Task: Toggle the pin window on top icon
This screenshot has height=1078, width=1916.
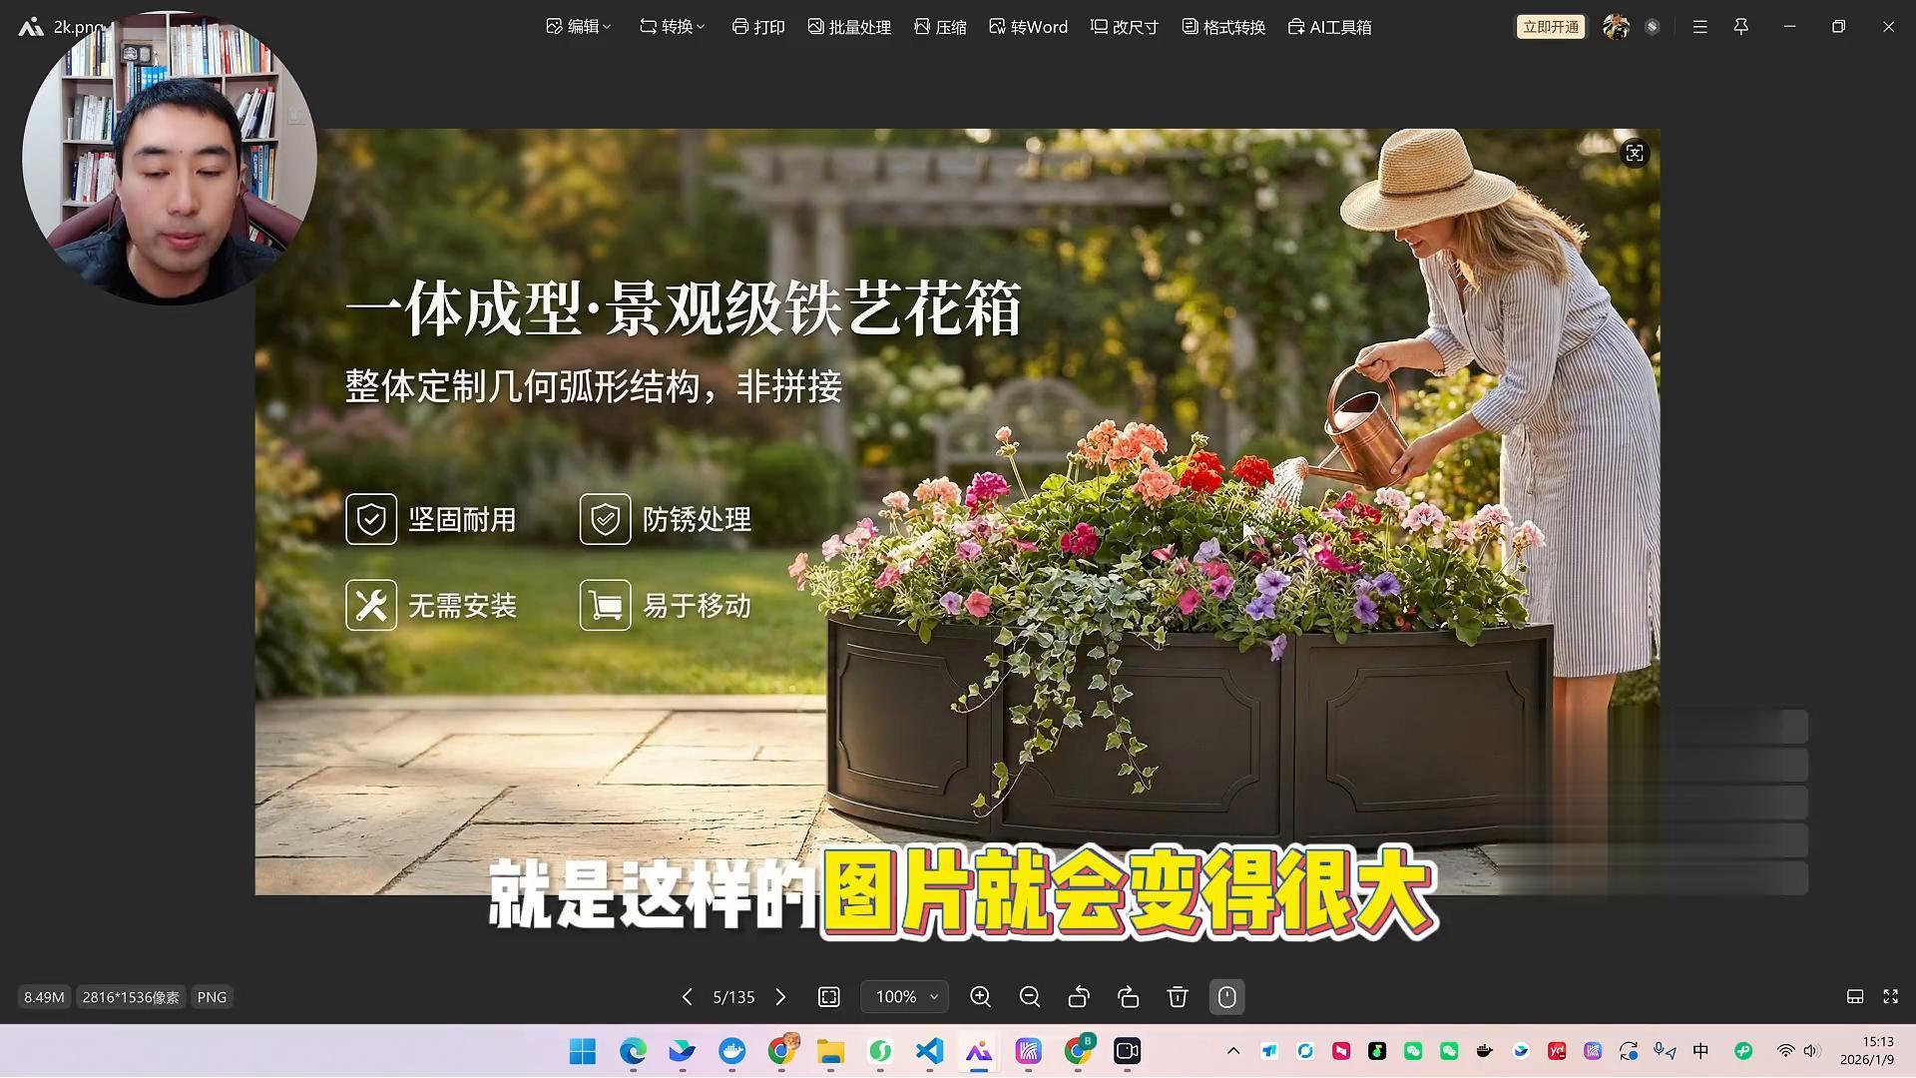Action: (x=1740, y=27)
